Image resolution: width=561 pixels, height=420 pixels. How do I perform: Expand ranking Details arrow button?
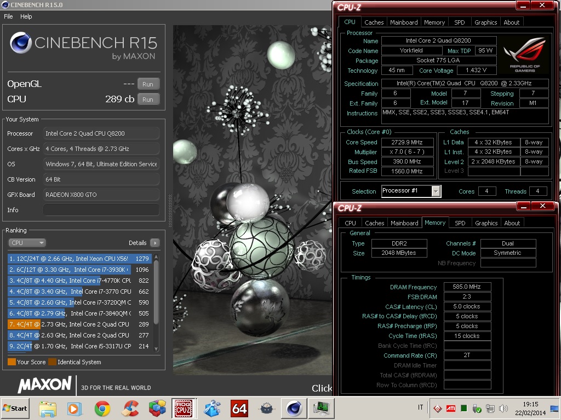pyautogui.click(x=155, y=243)
